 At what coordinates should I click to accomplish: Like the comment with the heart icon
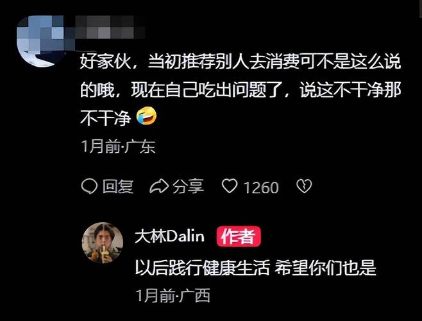click(x=230, y=186)
